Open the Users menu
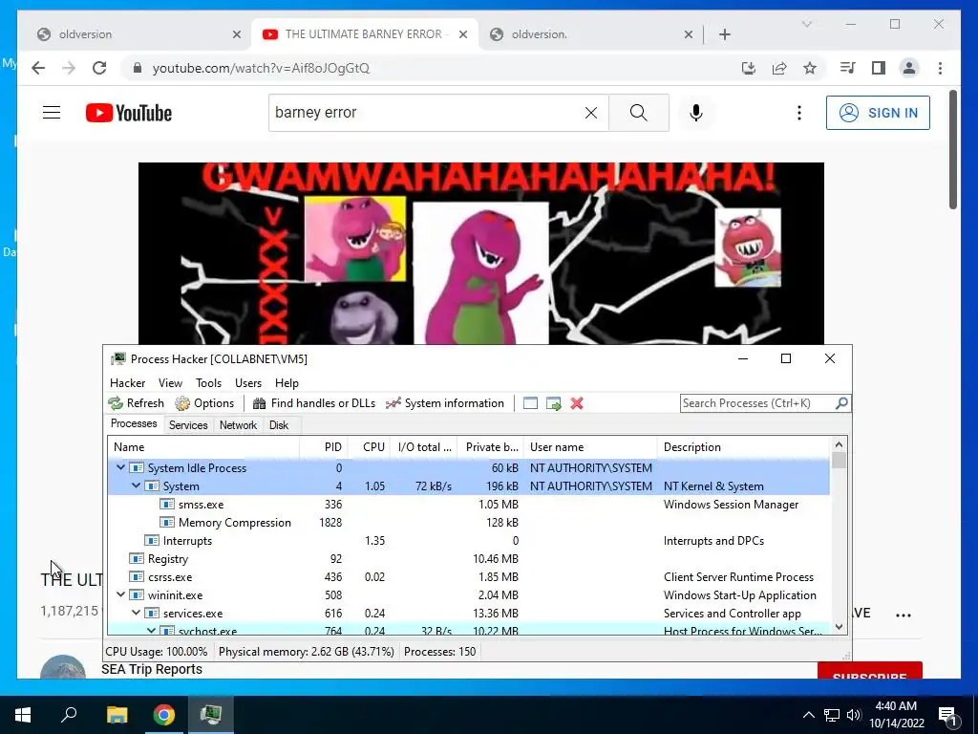 [248, 383]
